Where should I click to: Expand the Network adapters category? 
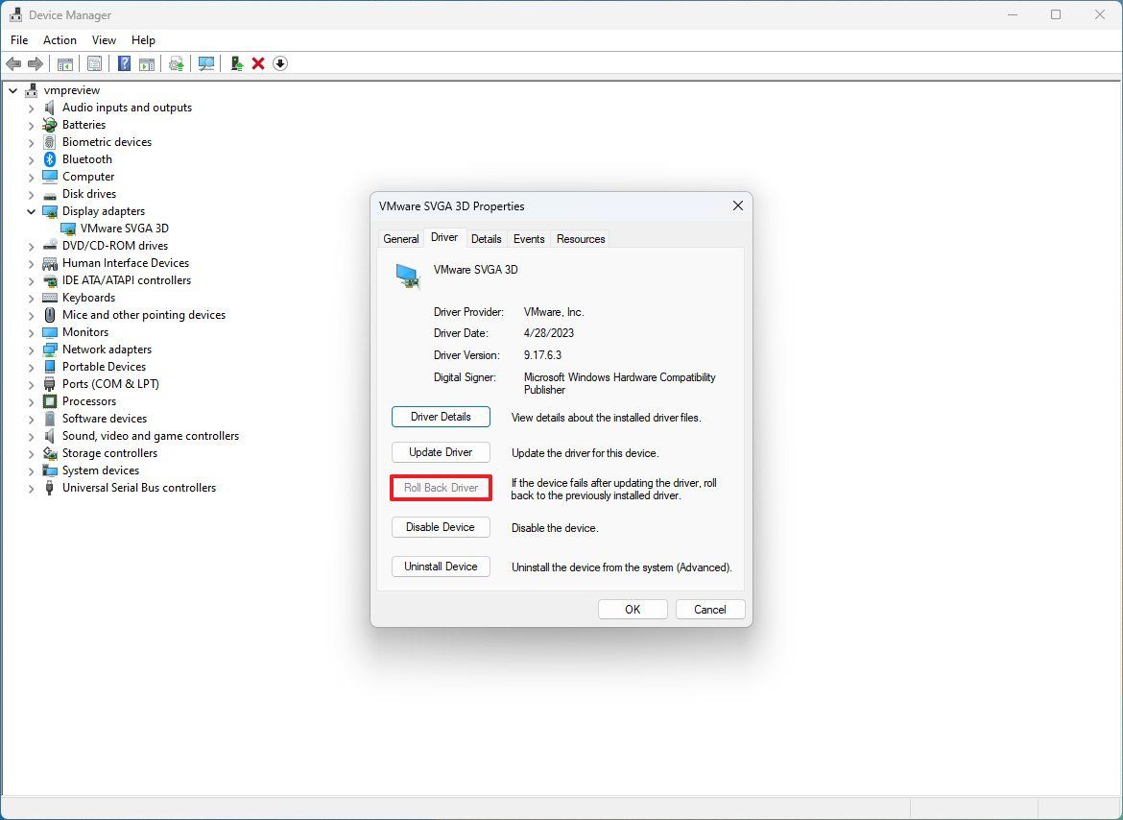31,349
